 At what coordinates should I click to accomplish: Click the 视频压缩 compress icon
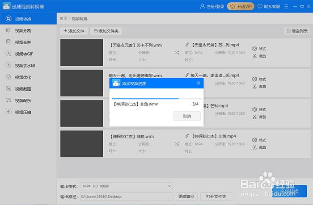click(x=8, y=112)
